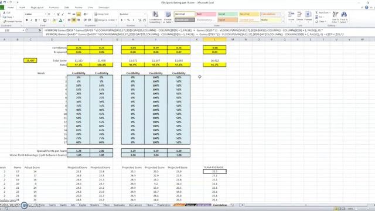Click the Increase Indent icon
Viewport: 375px width, 211px height.
90,20
